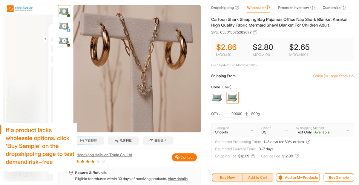The width and height of the screenshot is (359, 185).
Task: Switch to the Dropshipping tab
Action: pos(222,8)
